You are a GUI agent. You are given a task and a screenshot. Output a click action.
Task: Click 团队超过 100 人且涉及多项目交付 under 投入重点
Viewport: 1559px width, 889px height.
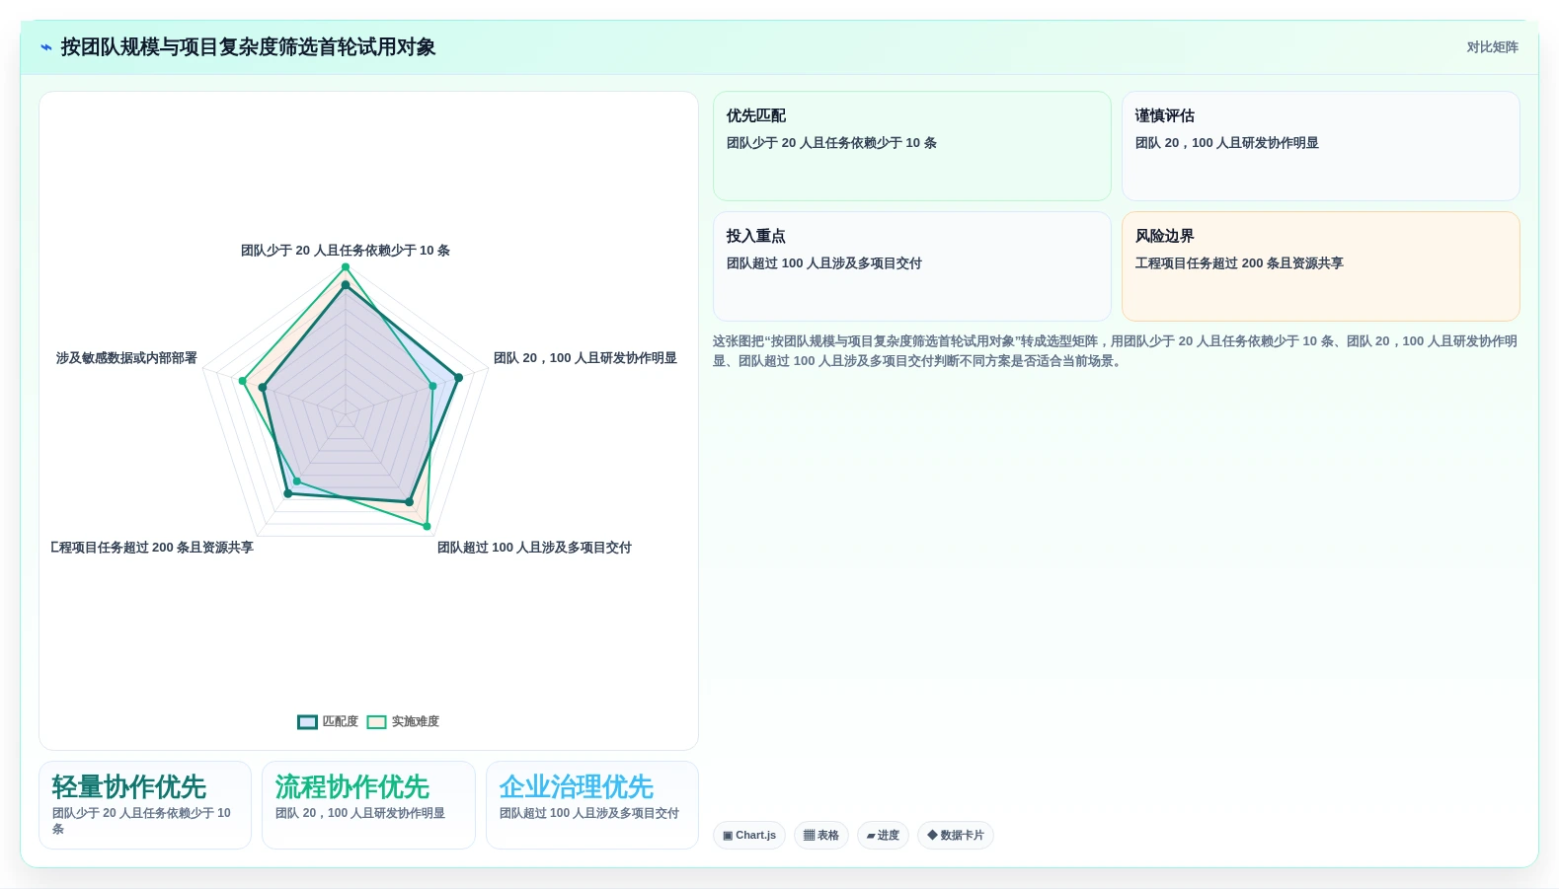point(824,263)
